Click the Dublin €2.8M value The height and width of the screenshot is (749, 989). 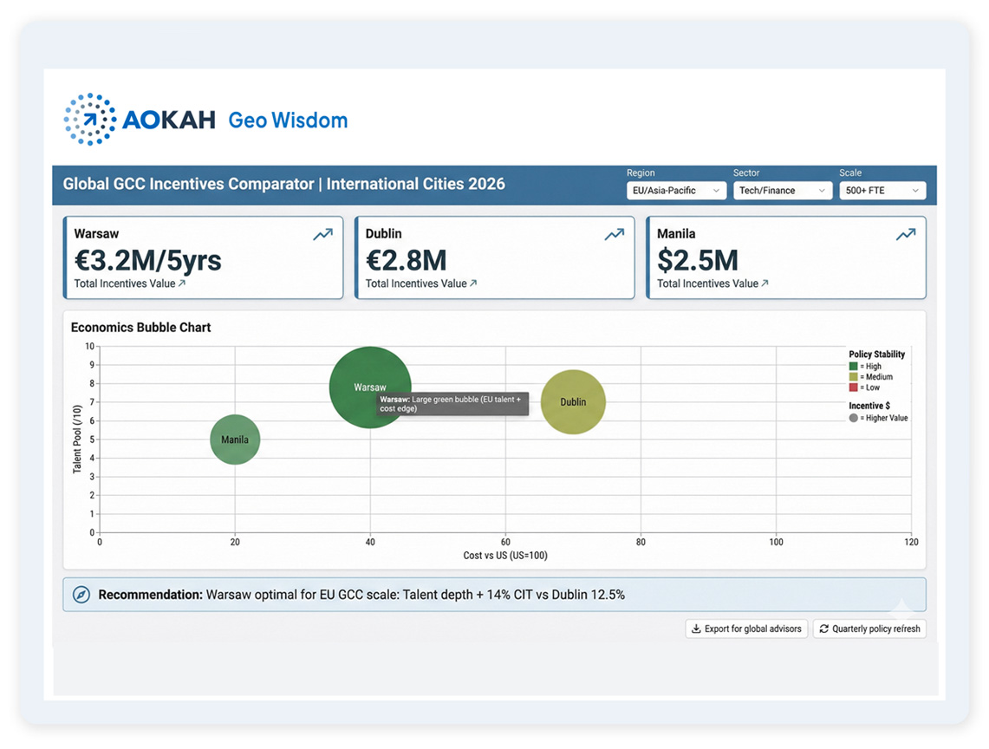tap(407, 260)
